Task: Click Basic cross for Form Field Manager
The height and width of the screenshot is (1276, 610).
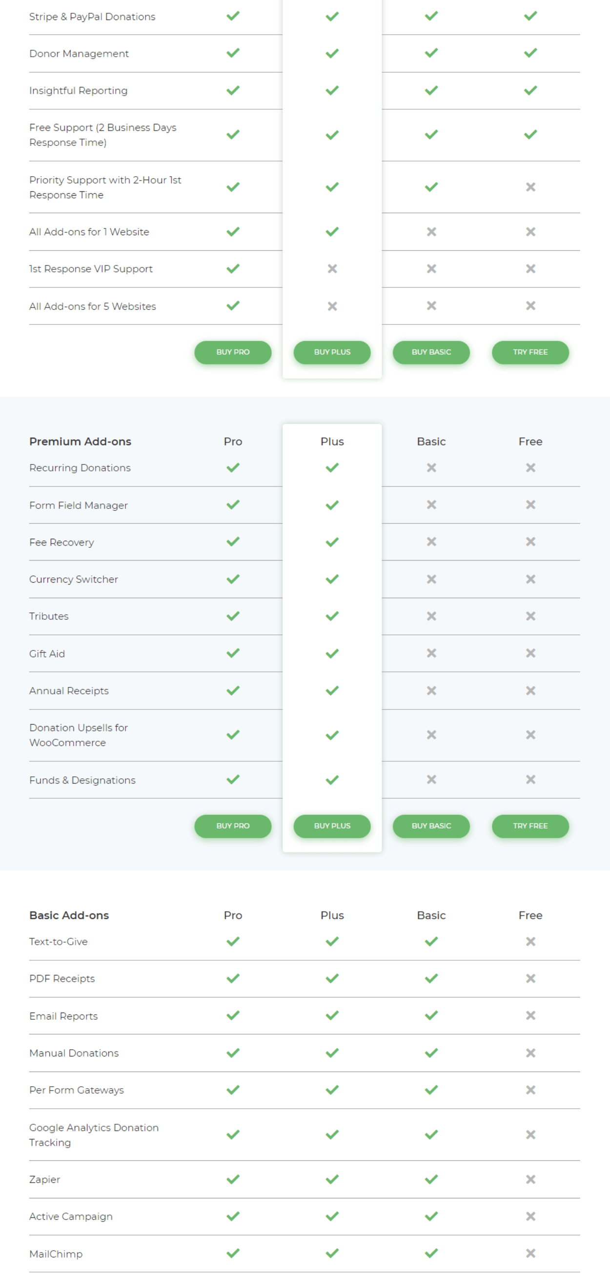Action: (x=431, y=504)
